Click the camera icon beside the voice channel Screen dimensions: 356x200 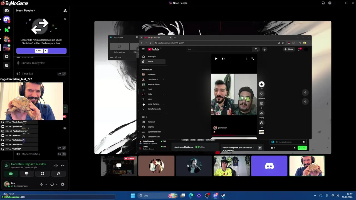tap(65, 128)
